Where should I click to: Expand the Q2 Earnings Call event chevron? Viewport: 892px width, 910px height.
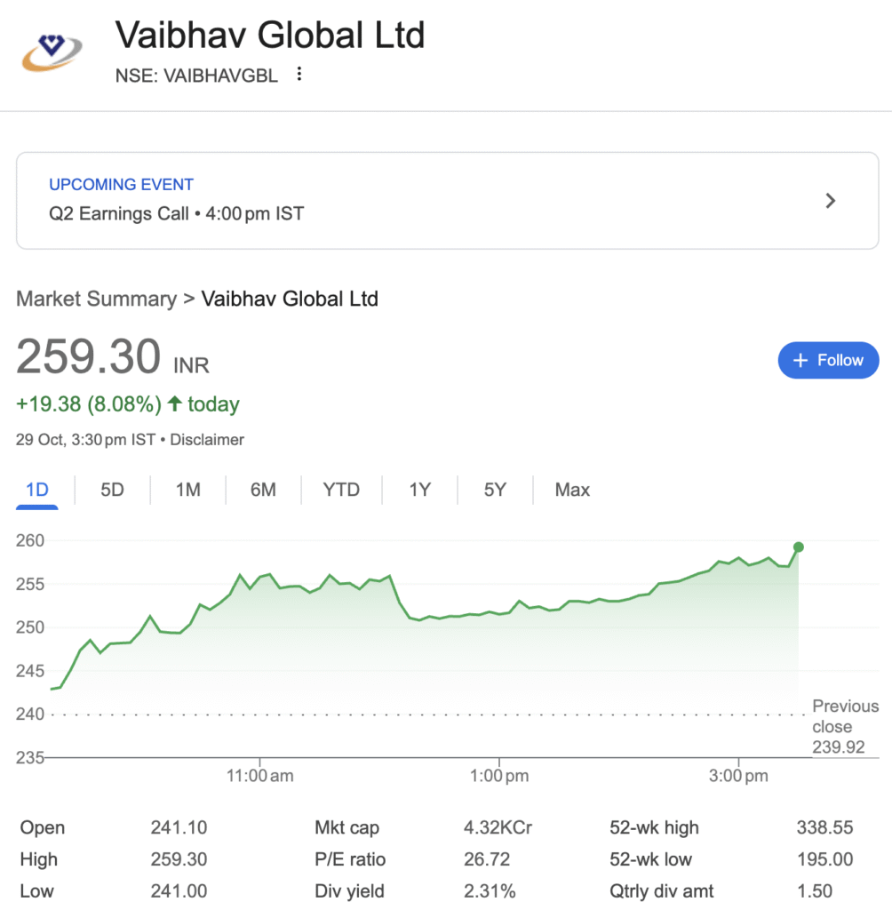coord(831,201)
